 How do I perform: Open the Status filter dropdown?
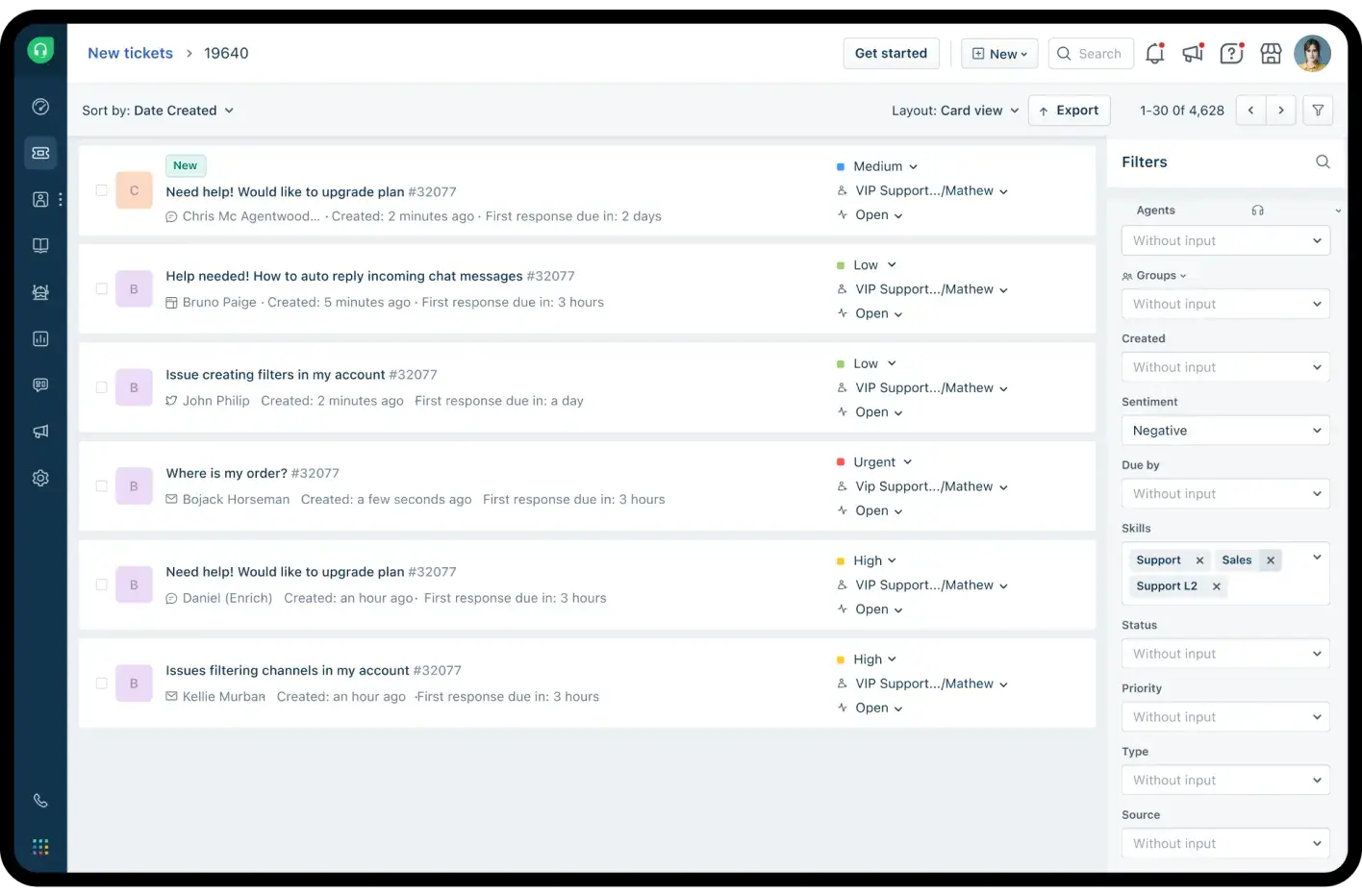point(1225,654)
